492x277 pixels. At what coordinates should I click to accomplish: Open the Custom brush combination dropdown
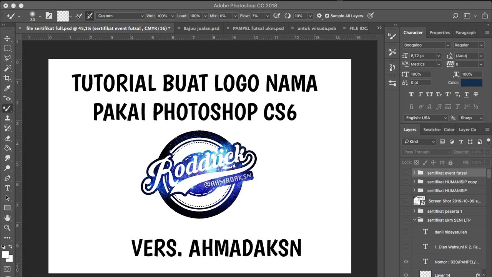point(120,16)
